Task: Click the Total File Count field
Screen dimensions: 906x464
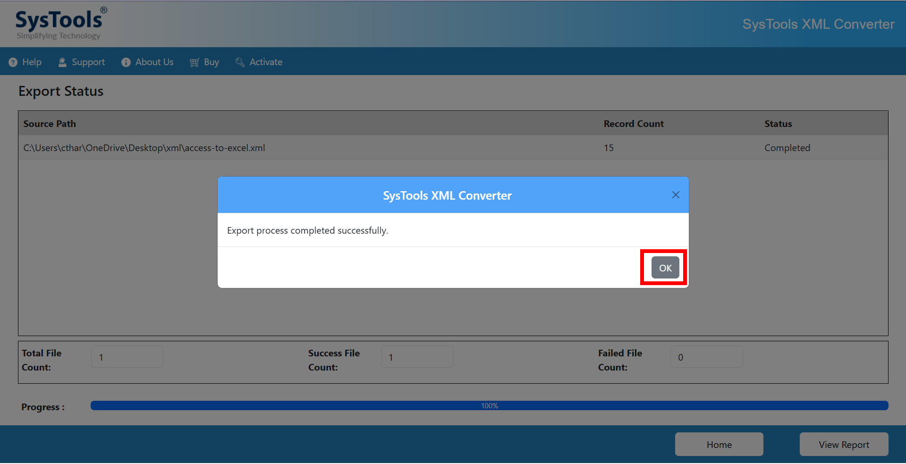Action: [127, 356]
